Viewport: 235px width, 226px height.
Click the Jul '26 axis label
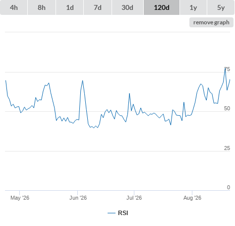(134, 198)
